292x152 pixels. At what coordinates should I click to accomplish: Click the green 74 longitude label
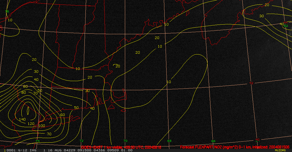[37, 141]
